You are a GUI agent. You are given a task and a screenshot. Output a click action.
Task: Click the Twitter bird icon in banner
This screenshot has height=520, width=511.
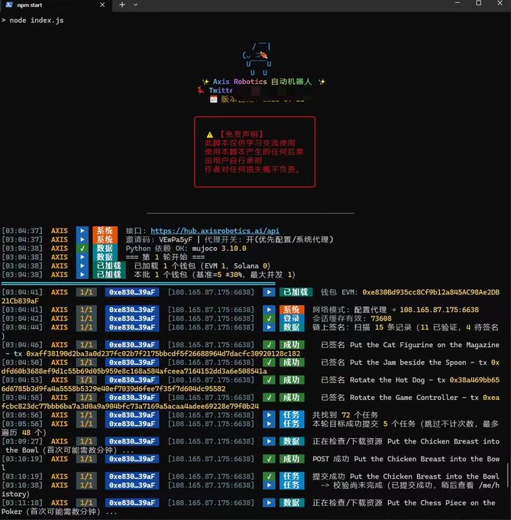click(201, 90)
